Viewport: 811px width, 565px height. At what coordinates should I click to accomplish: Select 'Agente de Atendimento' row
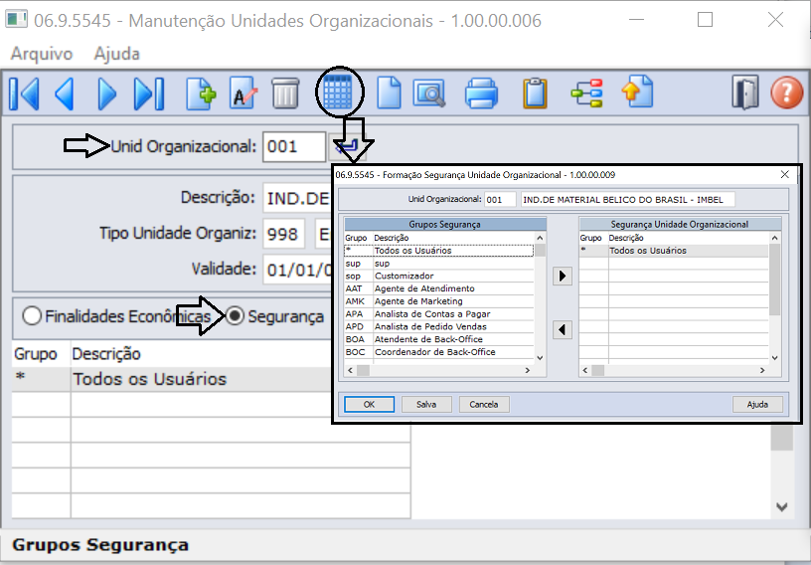tap(438, 288)
